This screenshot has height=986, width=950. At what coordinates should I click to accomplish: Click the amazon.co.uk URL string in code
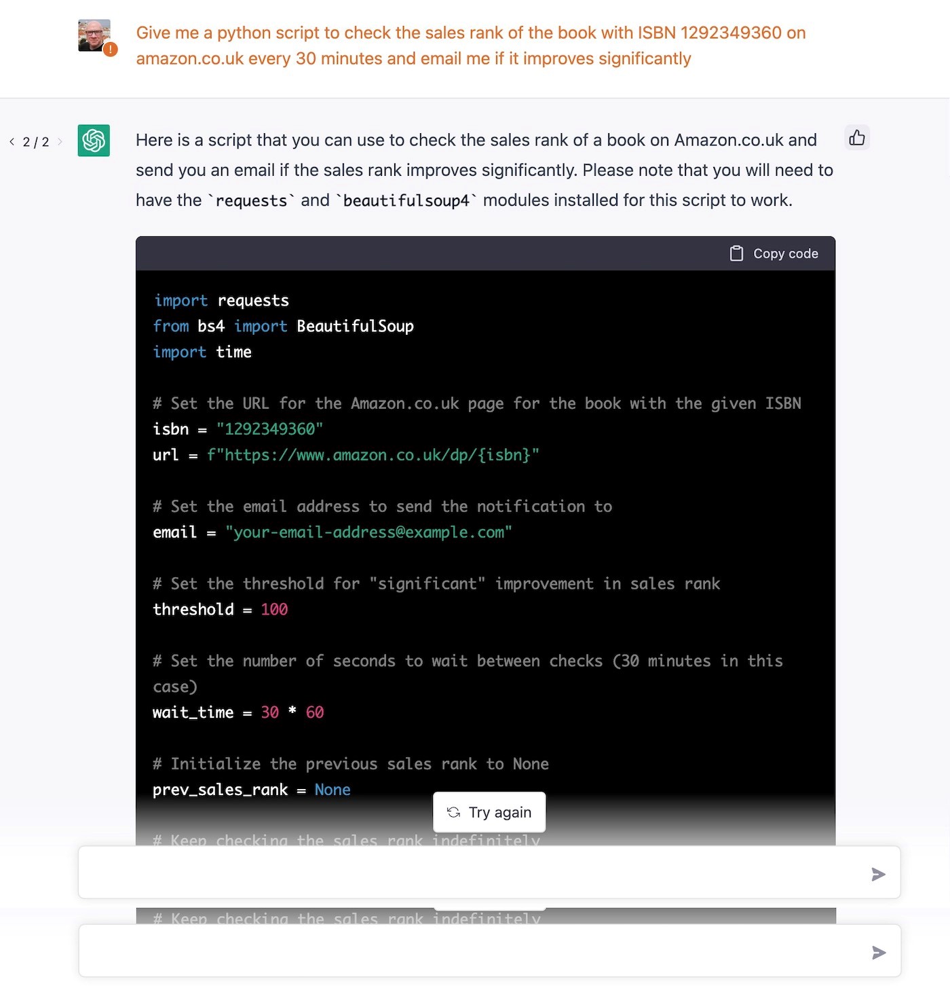tap(373, 455)
